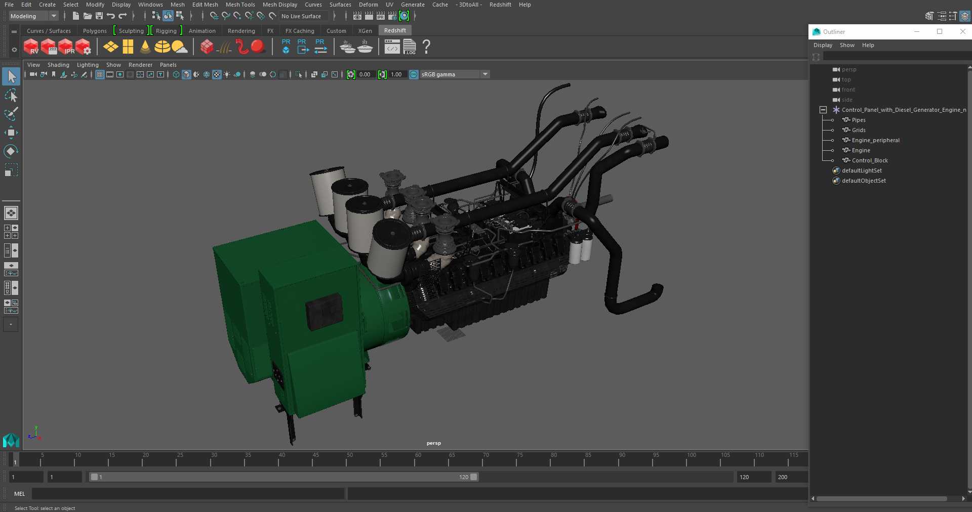Open Redshift proxy export shelf icon

[x=302, y=46]
